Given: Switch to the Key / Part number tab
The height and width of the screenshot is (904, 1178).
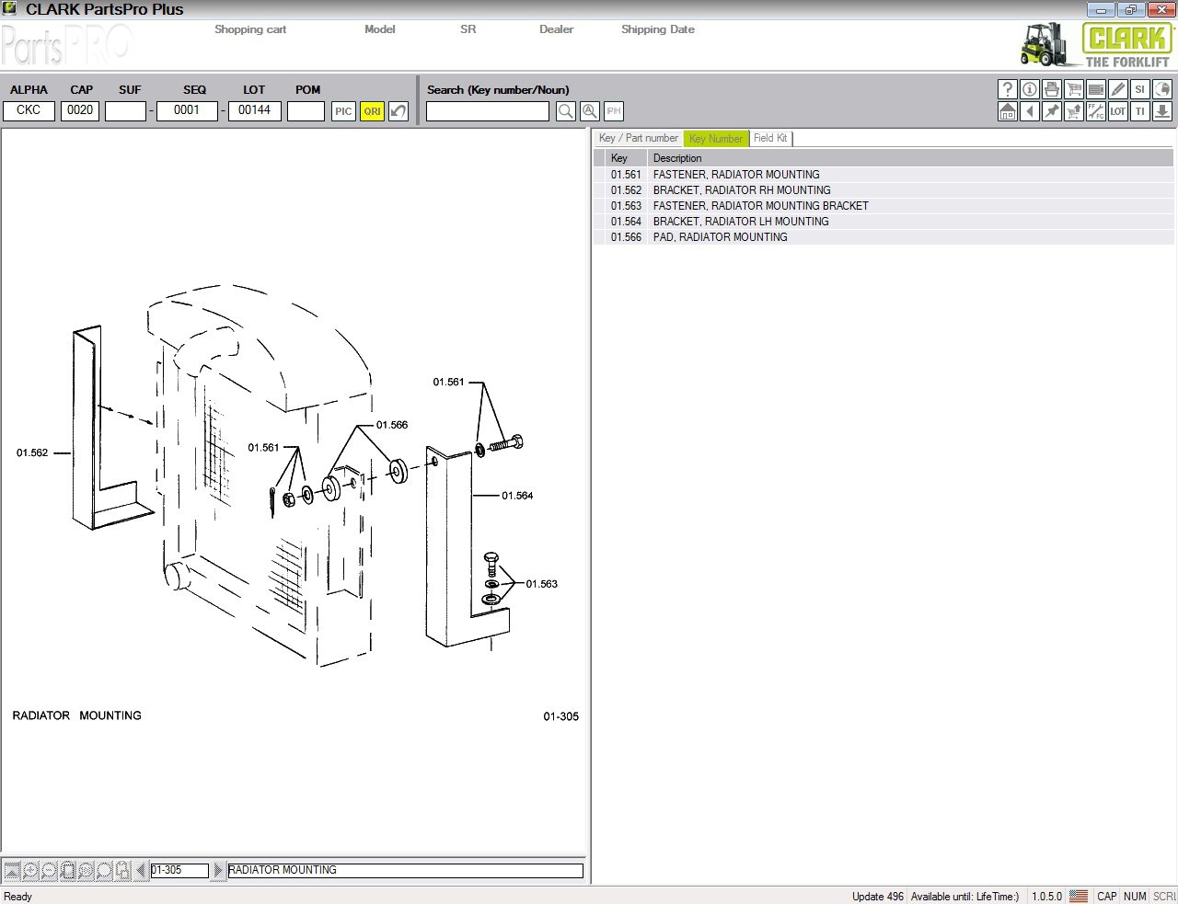Looking at the screenshot, I should coord(638,139).
